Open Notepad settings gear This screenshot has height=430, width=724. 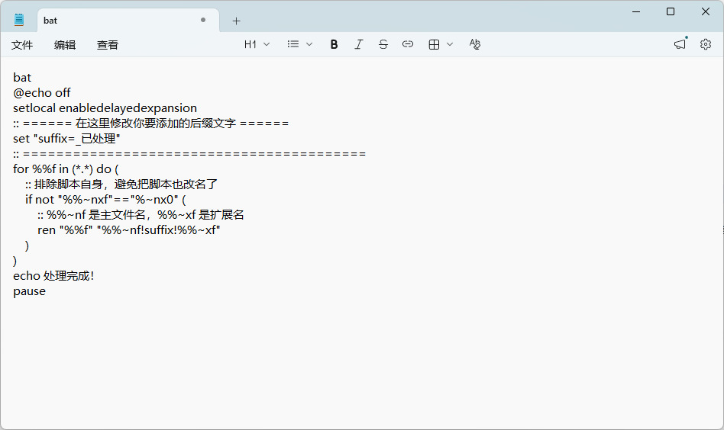705,44
